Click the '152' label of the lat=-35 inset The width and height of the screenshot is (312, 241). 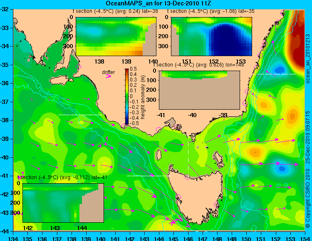click(214, 61)
